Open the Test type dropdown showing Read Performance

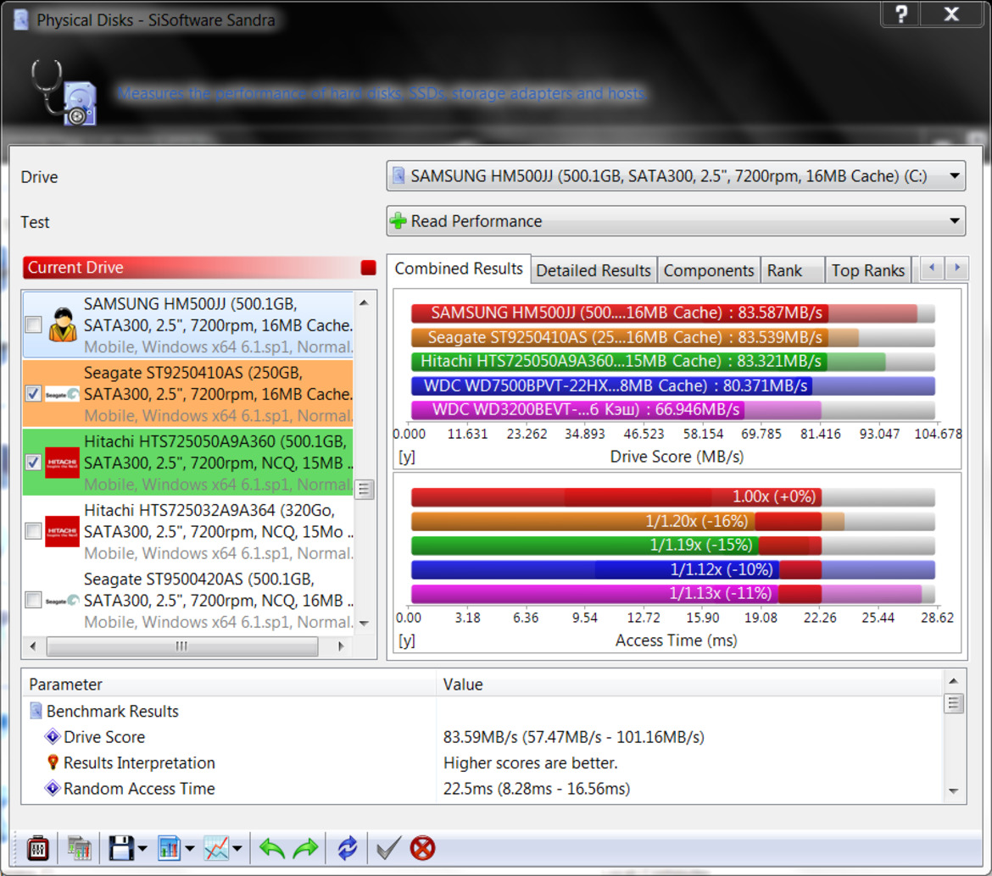click(676, 221)
